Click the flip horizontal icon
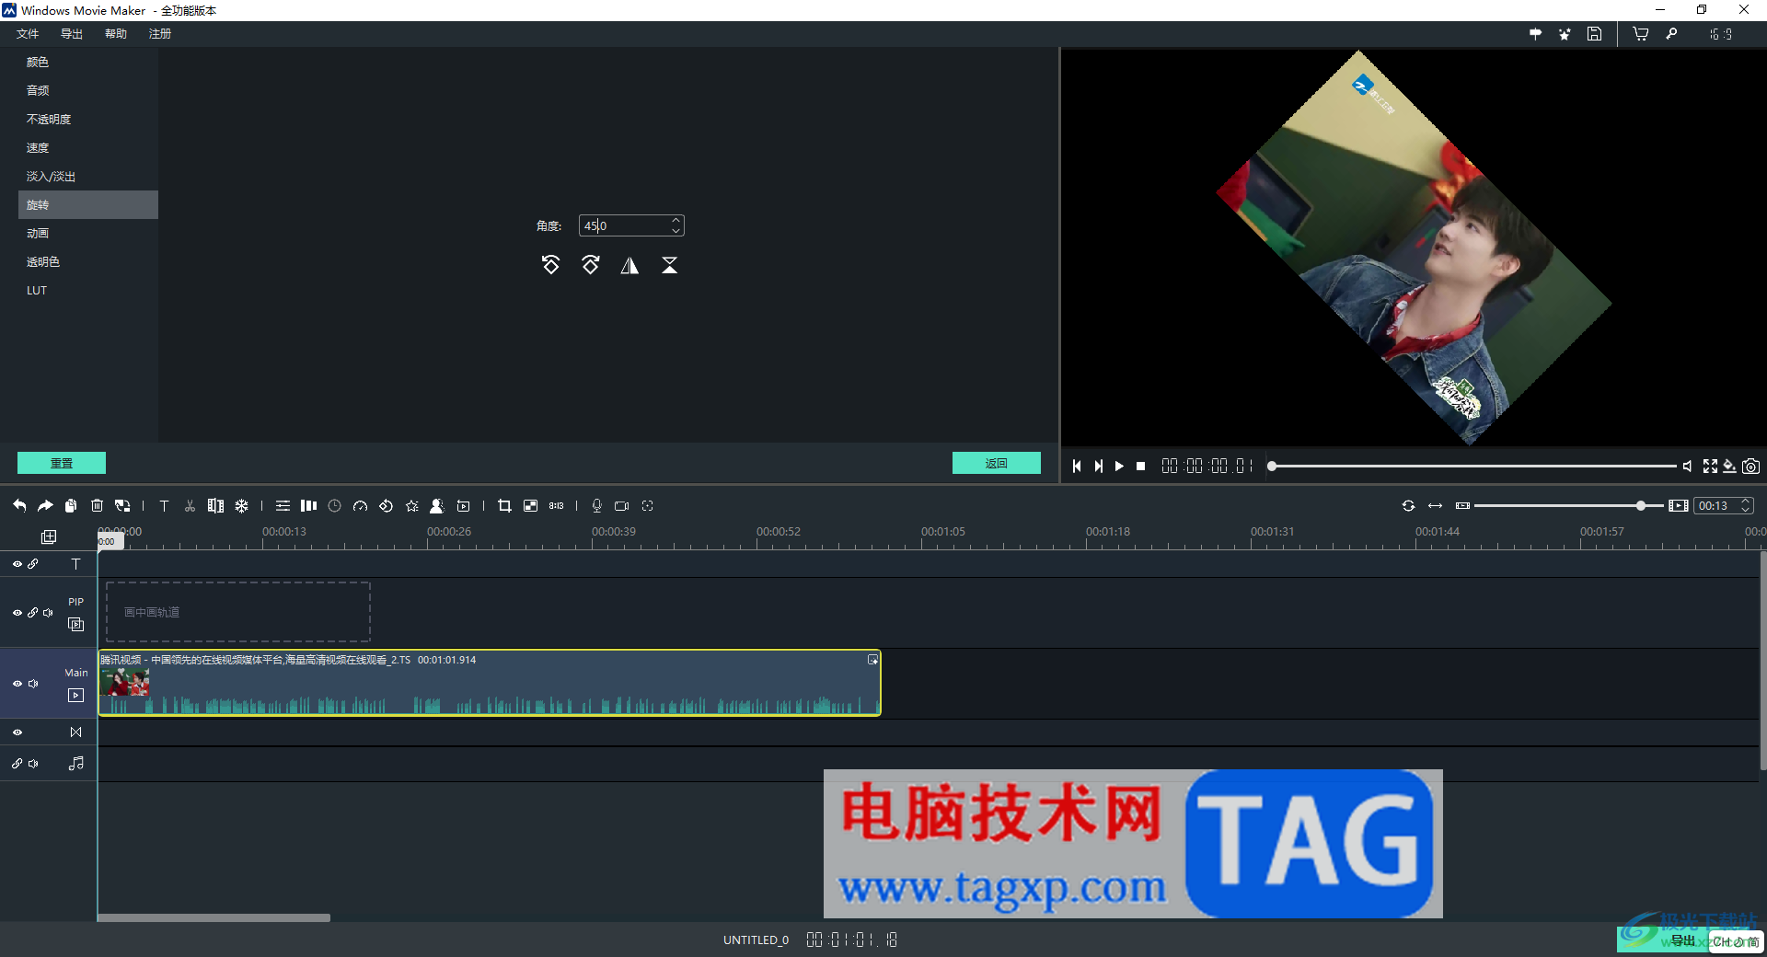The width and height of the screenshot is (1767, 957). 629,266
